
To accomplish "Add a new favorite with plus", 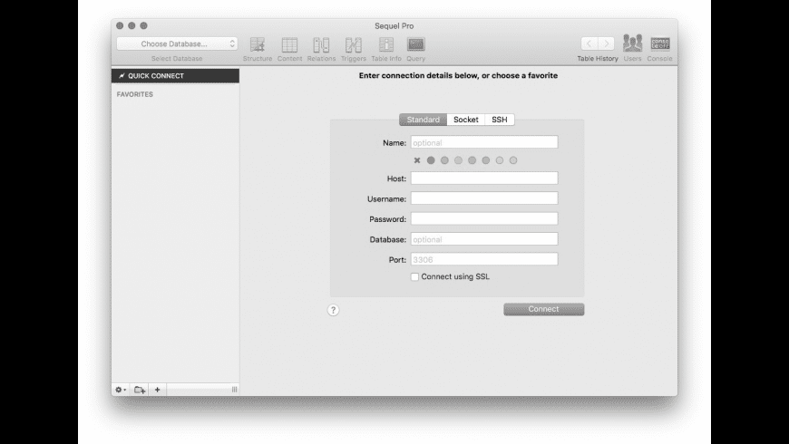I will click(158, 390).
